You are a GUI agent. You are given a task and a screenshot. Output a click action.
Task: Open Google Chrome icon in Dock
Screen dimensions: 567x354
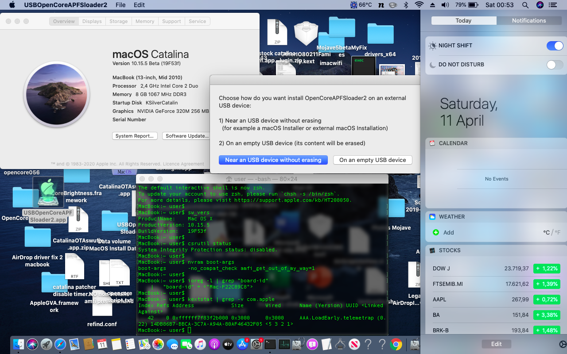click(396, 344)
